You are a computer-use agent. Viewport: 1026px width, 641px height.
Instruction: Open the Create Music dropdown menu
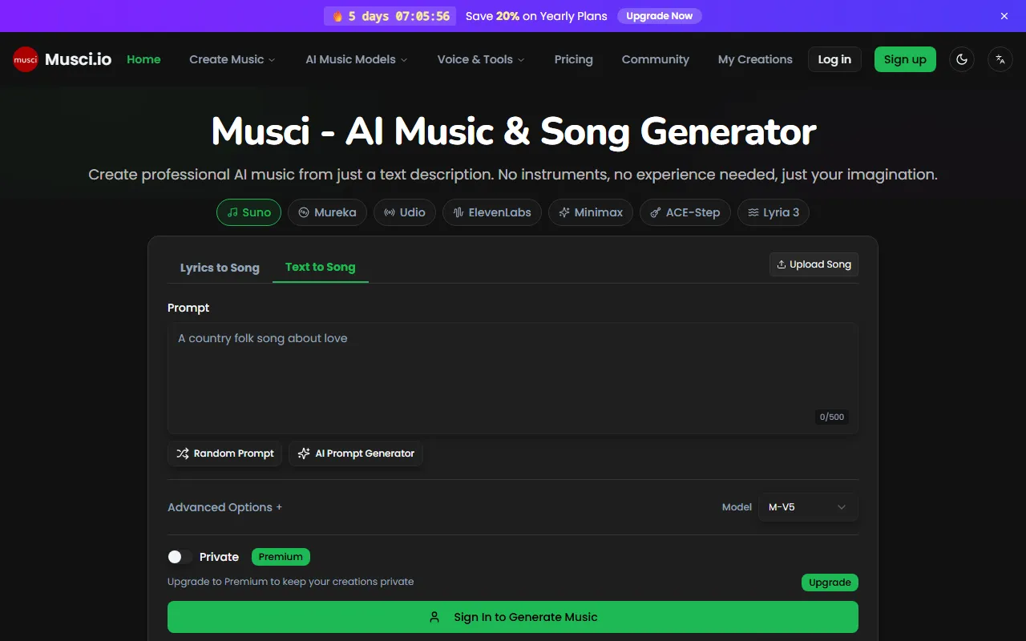point(232,59)
